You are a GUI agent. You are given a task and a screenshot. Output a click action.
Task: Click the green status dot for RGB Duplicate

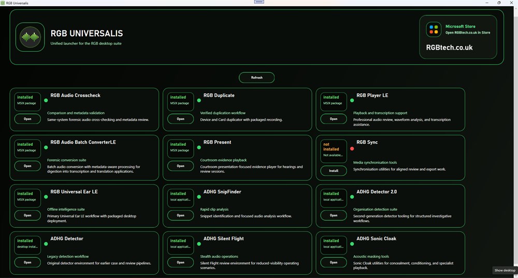click(x=199, y=100)
